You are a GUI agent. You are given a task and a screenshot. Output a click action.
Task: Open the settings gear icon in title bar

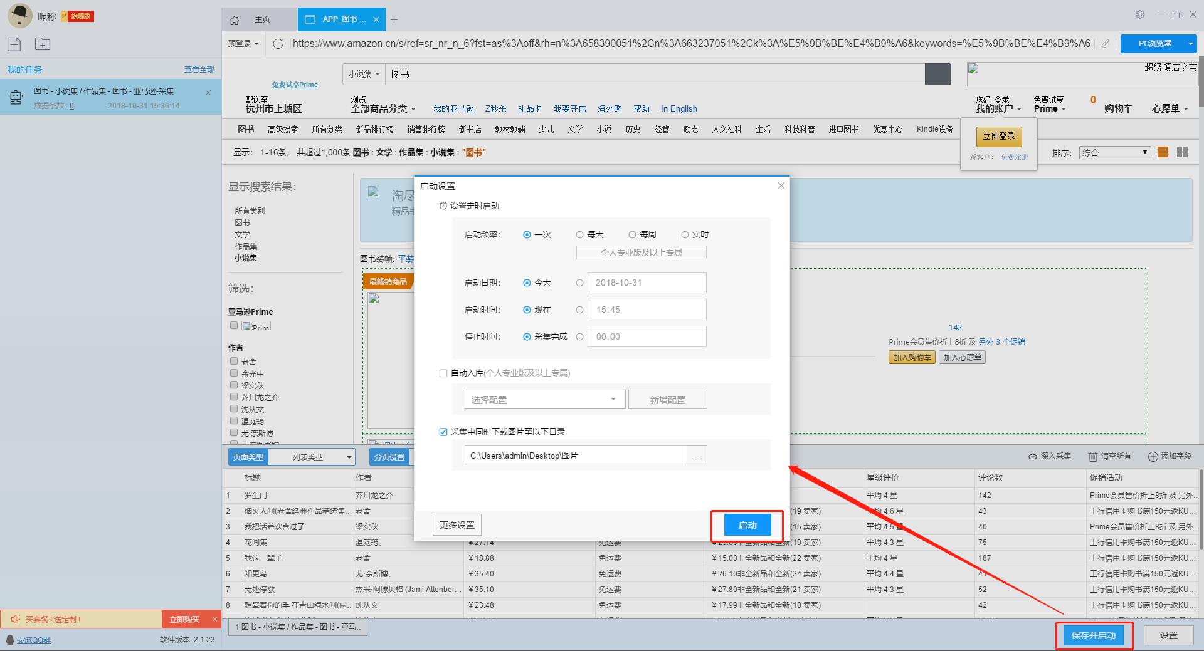pyautogui.click(x=1140, y=14)
